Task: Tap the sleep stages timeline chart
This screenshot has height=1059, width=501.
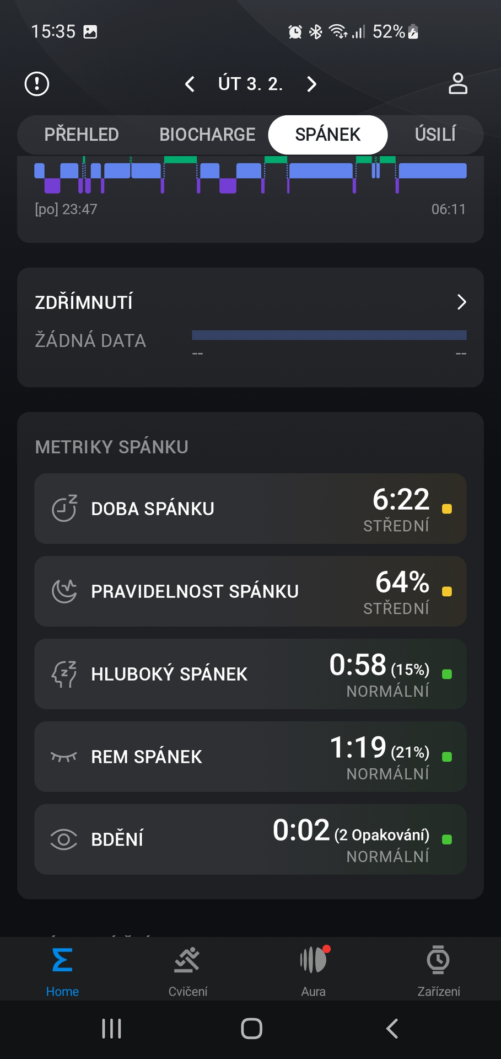Action: click(250, 176)
